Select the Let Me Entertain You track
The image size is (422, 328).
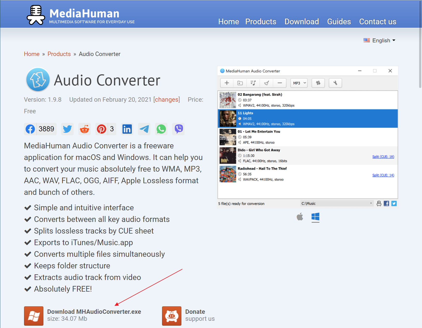pos(308,137)
